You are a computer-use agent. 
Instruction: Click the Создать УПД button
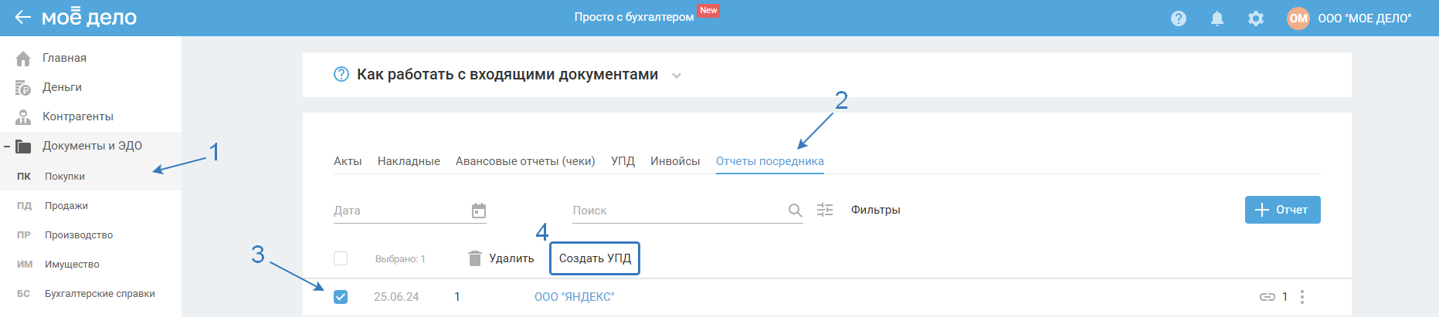[595, 258]
